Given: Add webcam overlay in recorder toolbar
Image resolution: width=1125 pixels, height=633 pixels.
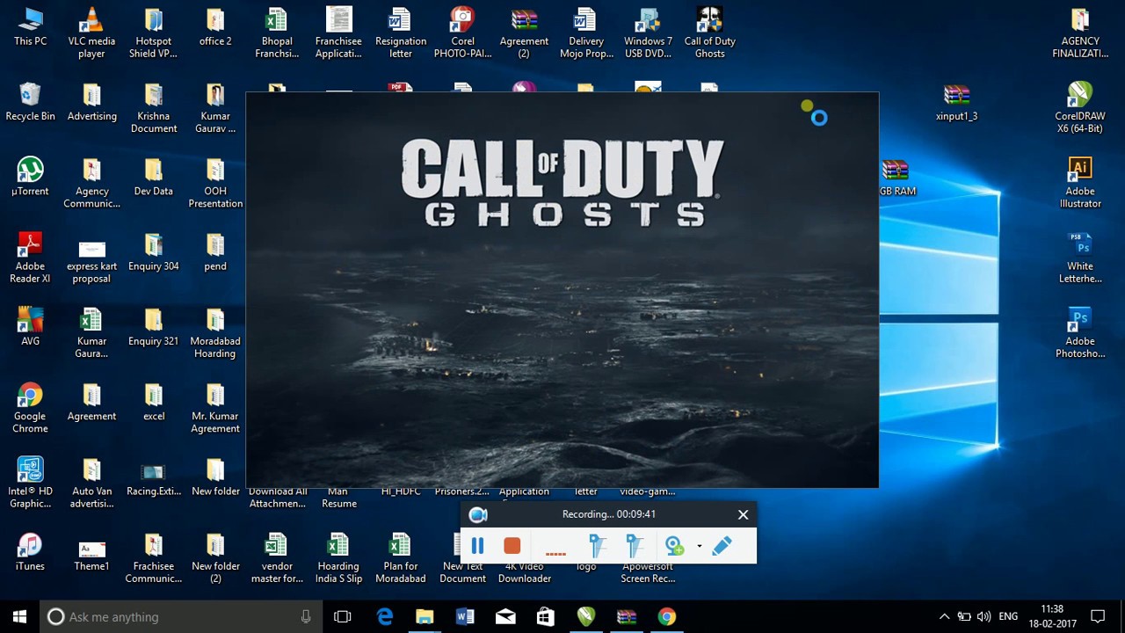Looking at the screenshot, I should [x=674, y=546].
